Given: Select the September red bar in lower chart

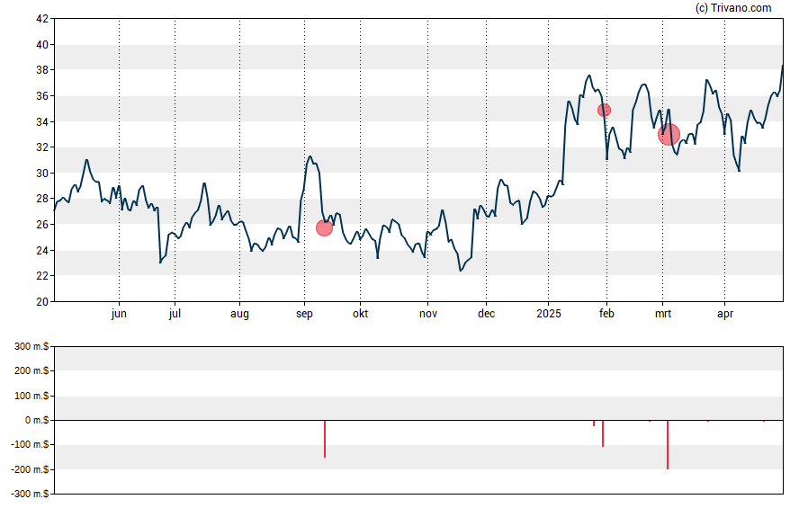Looking at the screenshot, I should click(x=325, y=439).
